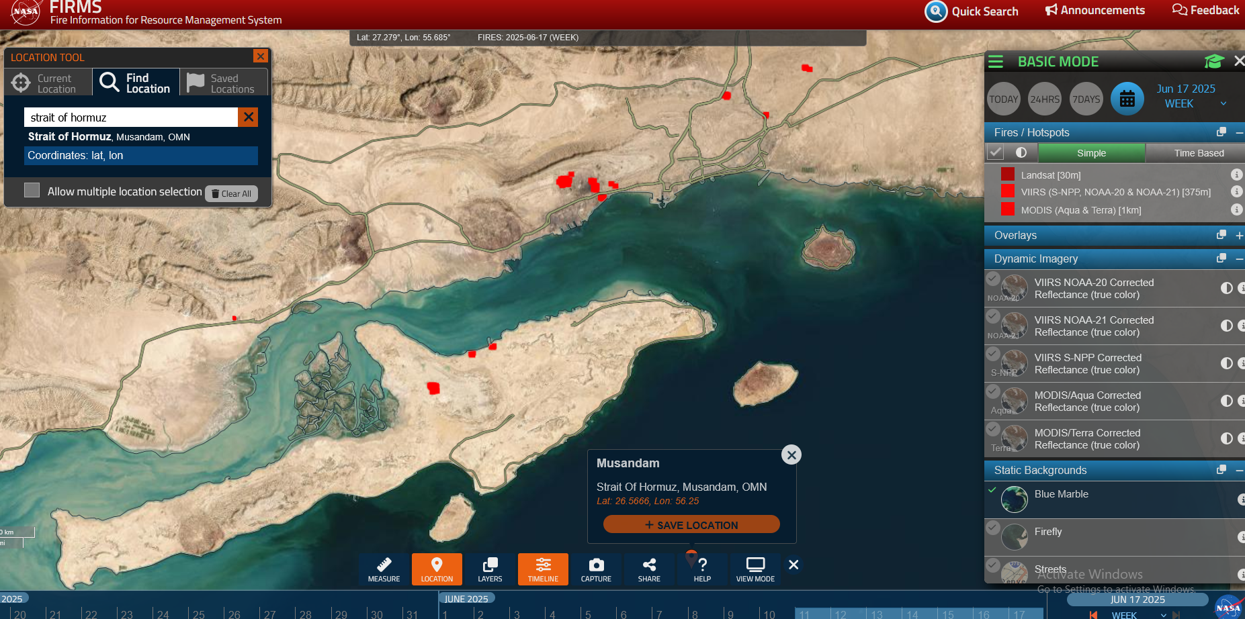Enable MODIS/Aqua Corrected Reflectance layer
This screenshot has width=1245, height=619.
tap(993, 391)
